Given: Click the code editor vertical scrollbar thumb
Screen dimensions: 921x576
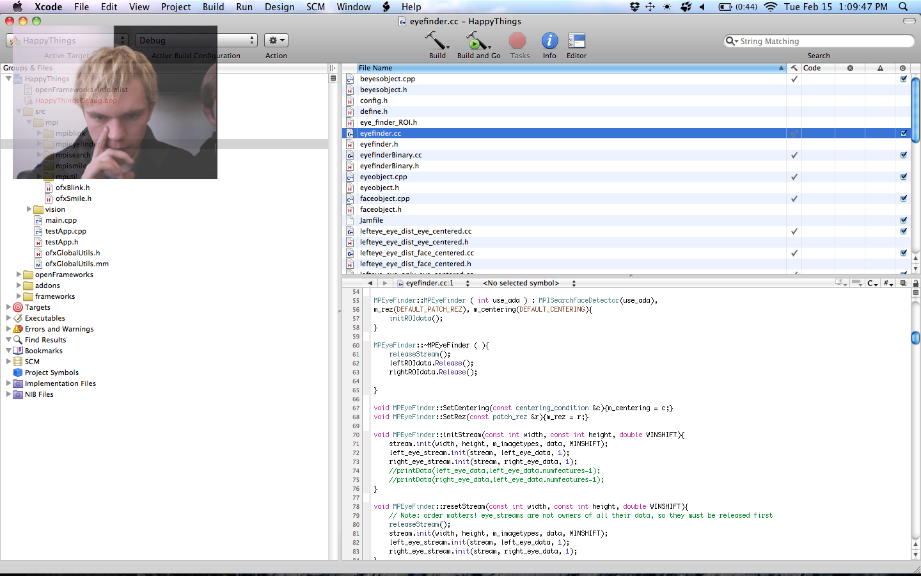Looking at the screenshot, I should (x=915, y=337).
